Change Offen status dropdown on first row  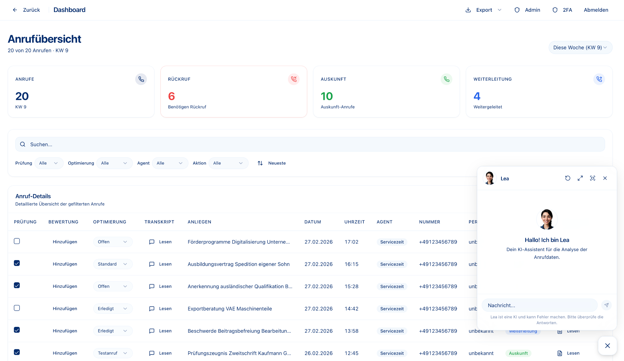pos(112,242)
